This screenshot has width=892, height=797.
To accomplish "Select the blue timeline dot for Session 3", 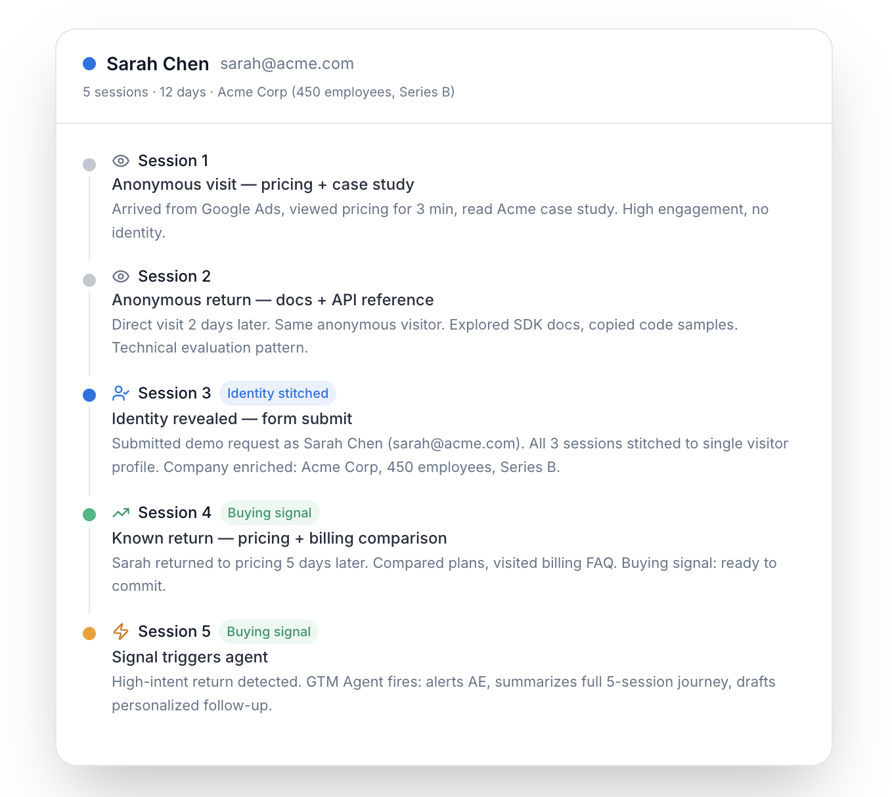I will click(89, 395).
